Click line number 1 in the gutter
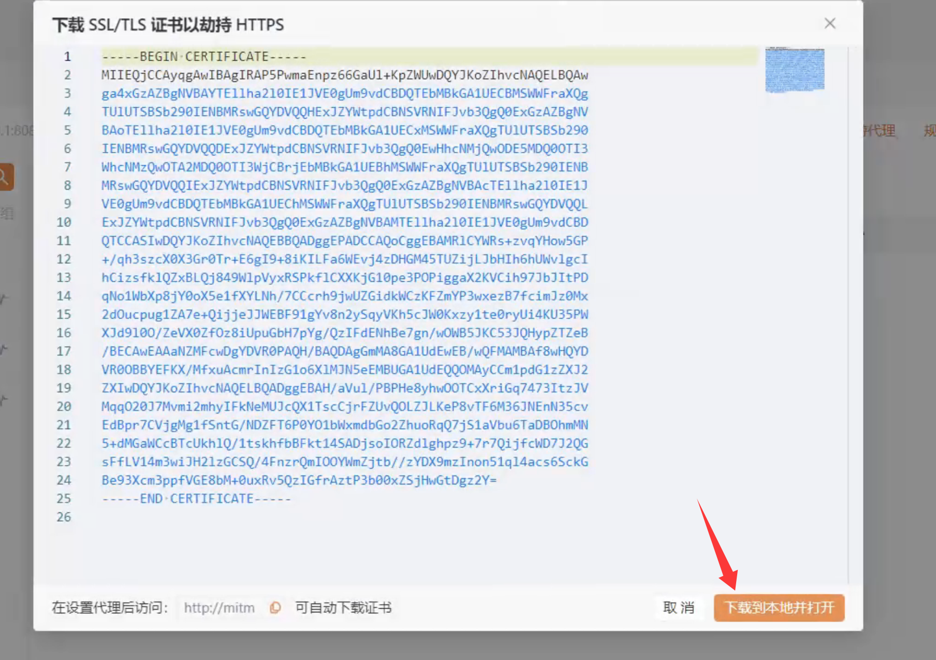Image resolution: width=936 pixels, height=660 pixels. pos(67,56)
